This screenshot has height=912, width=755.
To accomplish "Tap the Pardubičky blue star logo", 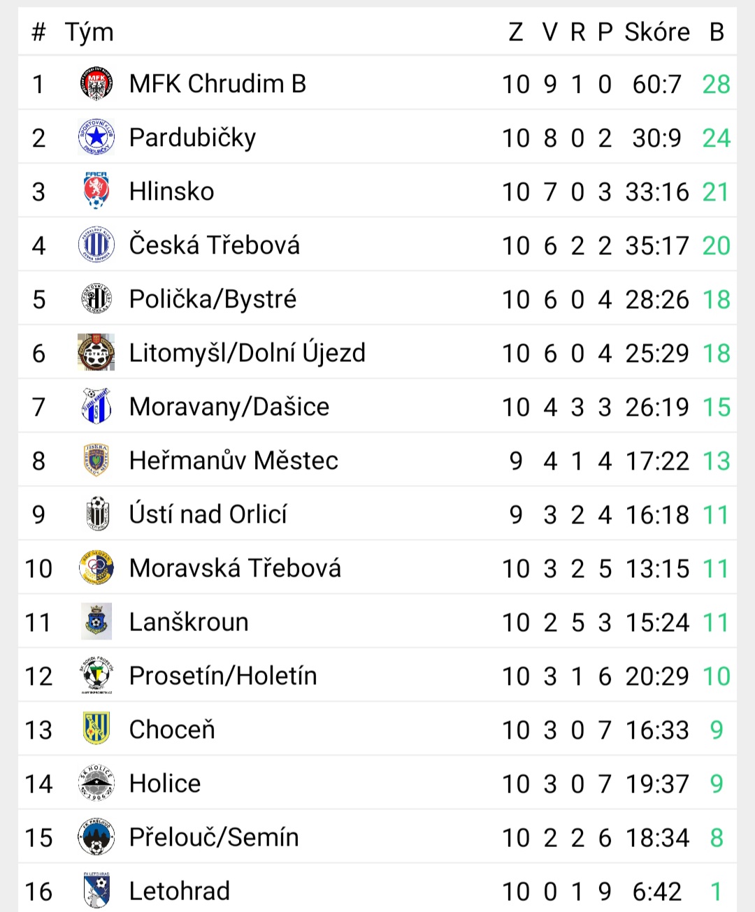I will (96, 138).
